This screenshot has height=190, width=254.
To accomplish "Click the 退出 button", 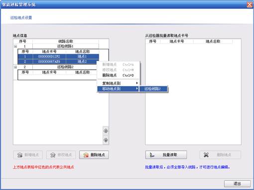I will pos(237,184).
